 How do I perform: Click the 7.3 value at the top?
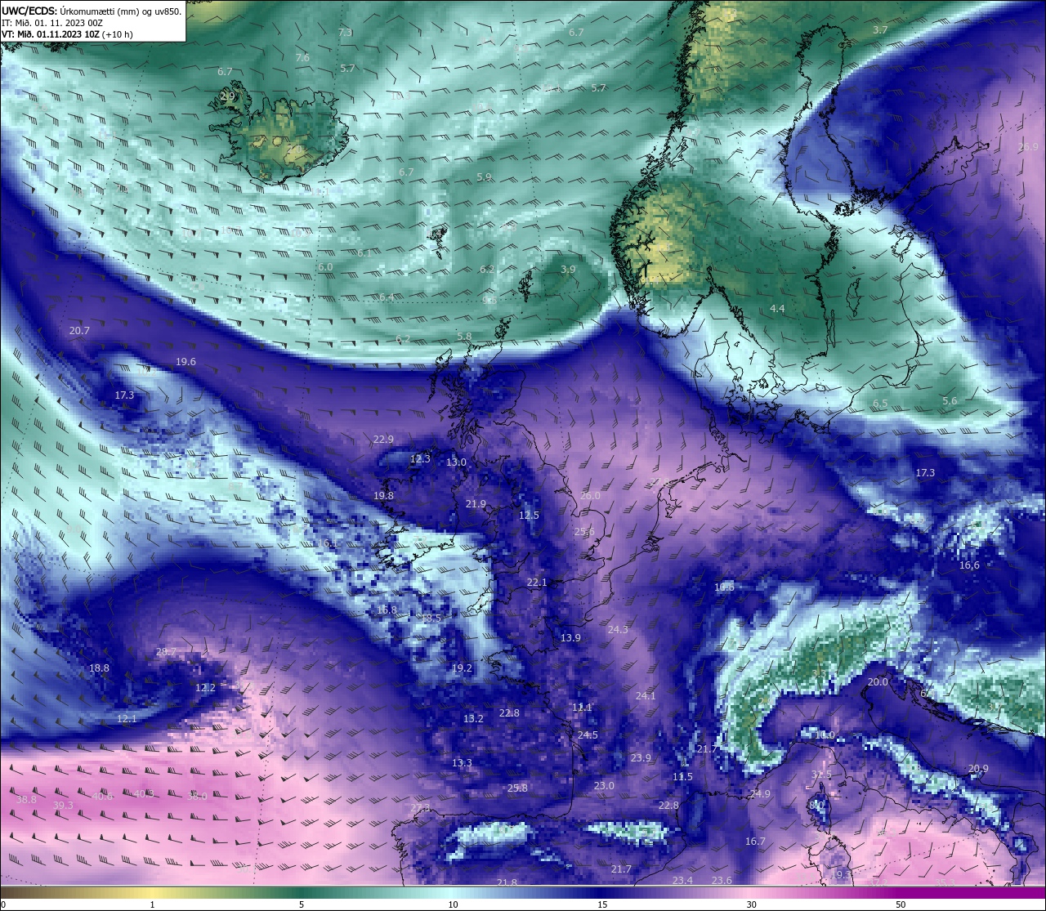pos(345,32)
